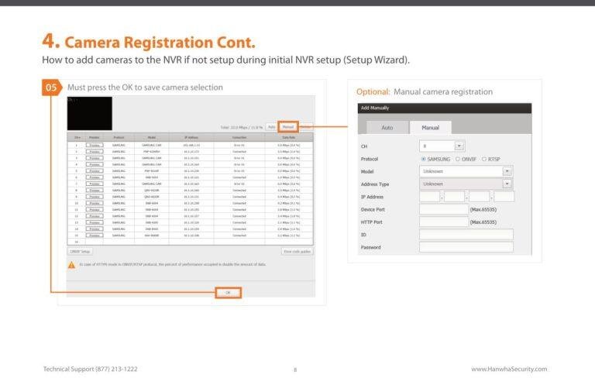Click the Device Port input field
This screenshot has width=595, height=385.
444,209
